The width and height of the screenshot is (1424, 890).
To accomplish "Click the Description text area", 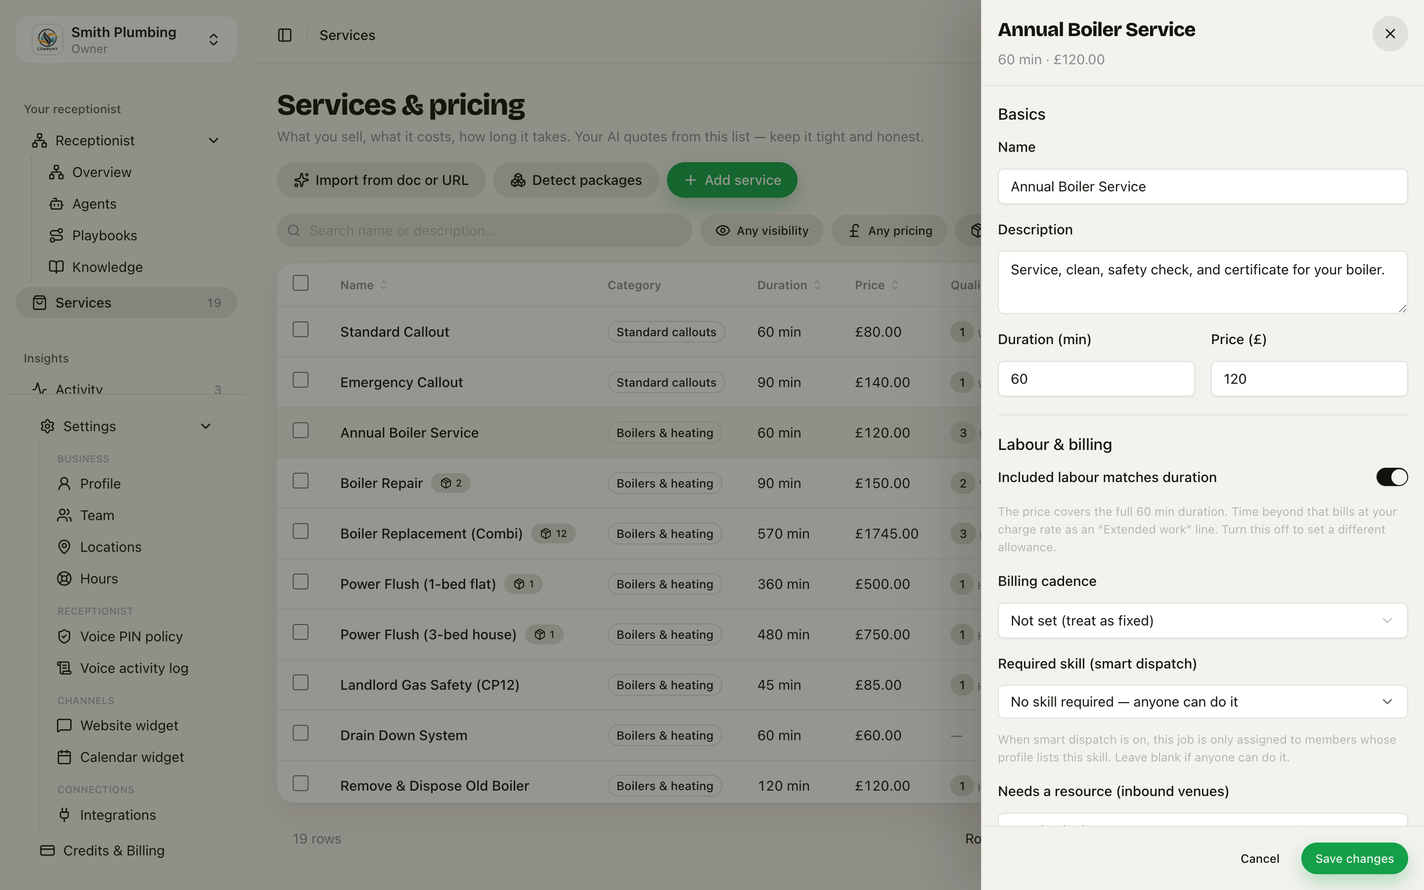I will (x=1202, y=282).
